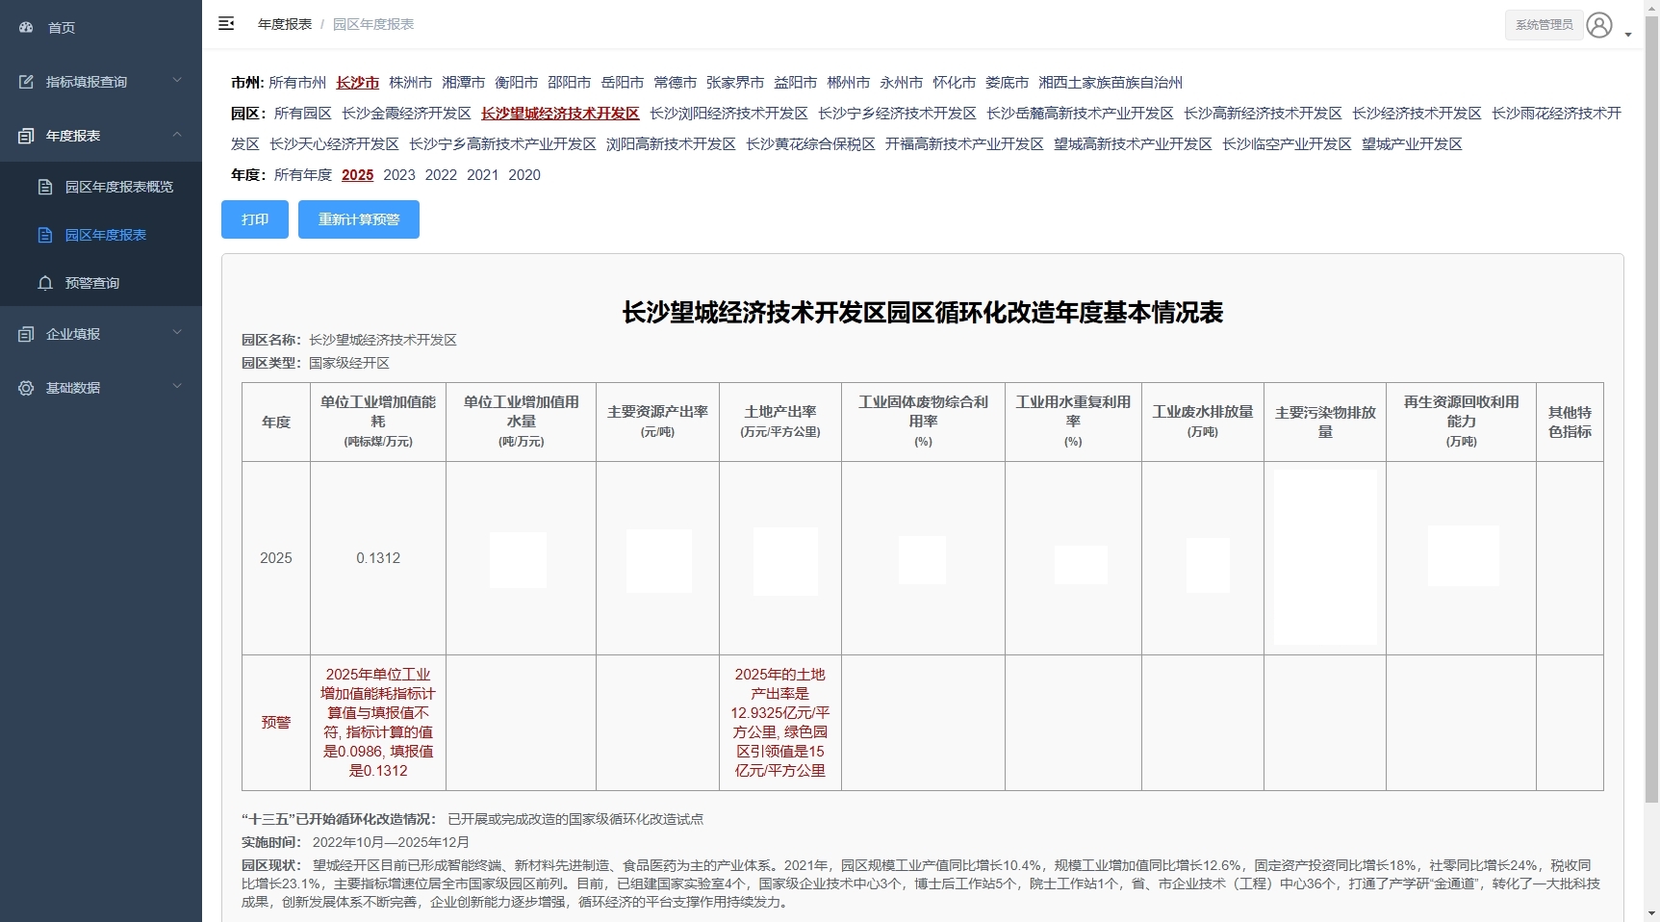Click the 预警查询 bell icon

pos(45,283)
